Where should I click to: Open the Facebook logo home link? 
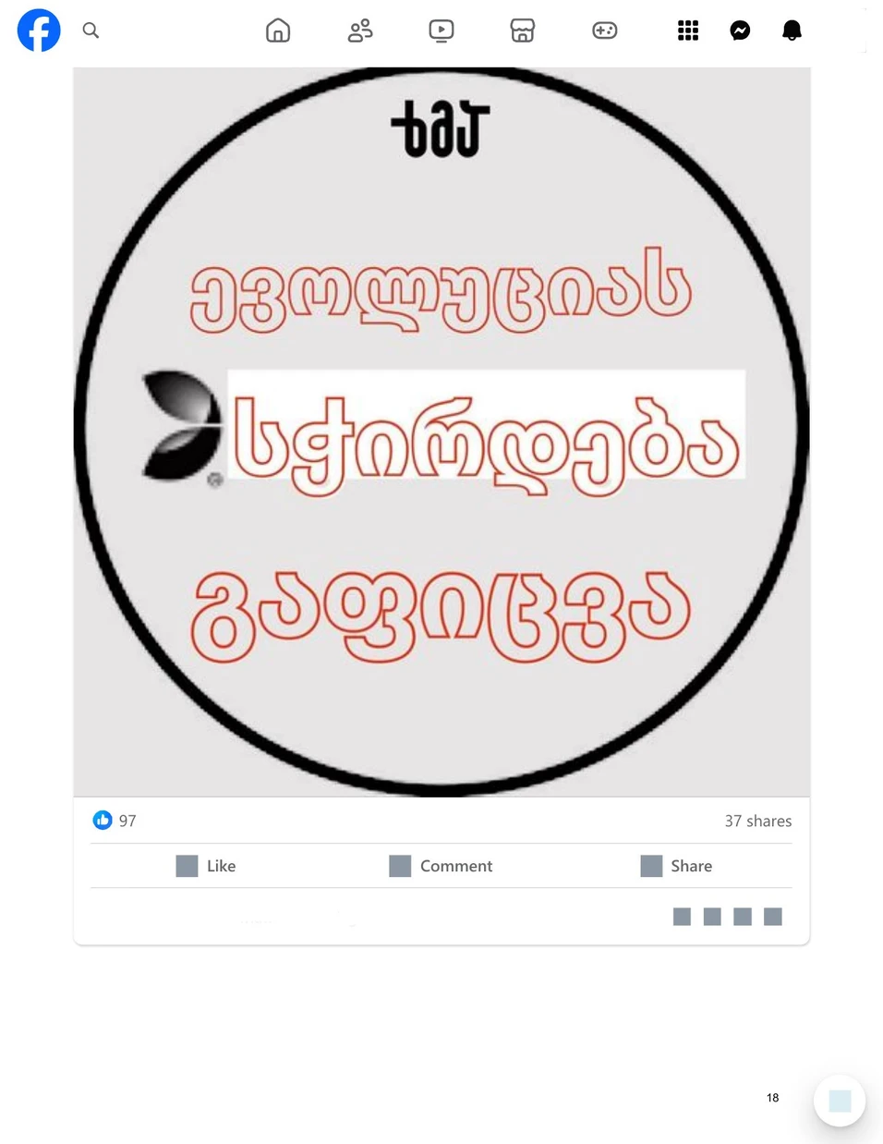(x=39, y=30)
